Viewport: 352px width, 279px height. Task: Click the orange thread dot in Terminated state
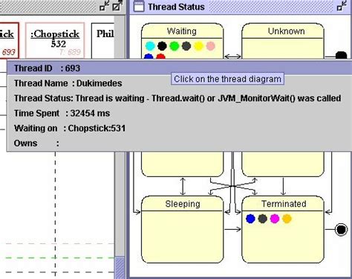click(x=287, y=219)
